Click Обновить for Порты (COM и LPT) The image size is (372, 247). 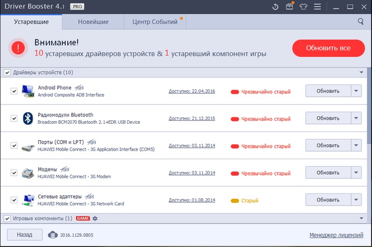point(328,145)
